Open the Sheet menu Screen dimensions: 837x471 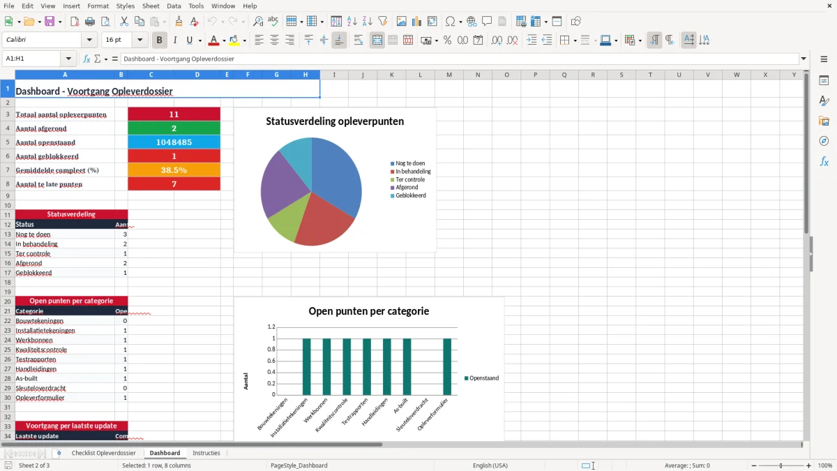tap(151, 6)
